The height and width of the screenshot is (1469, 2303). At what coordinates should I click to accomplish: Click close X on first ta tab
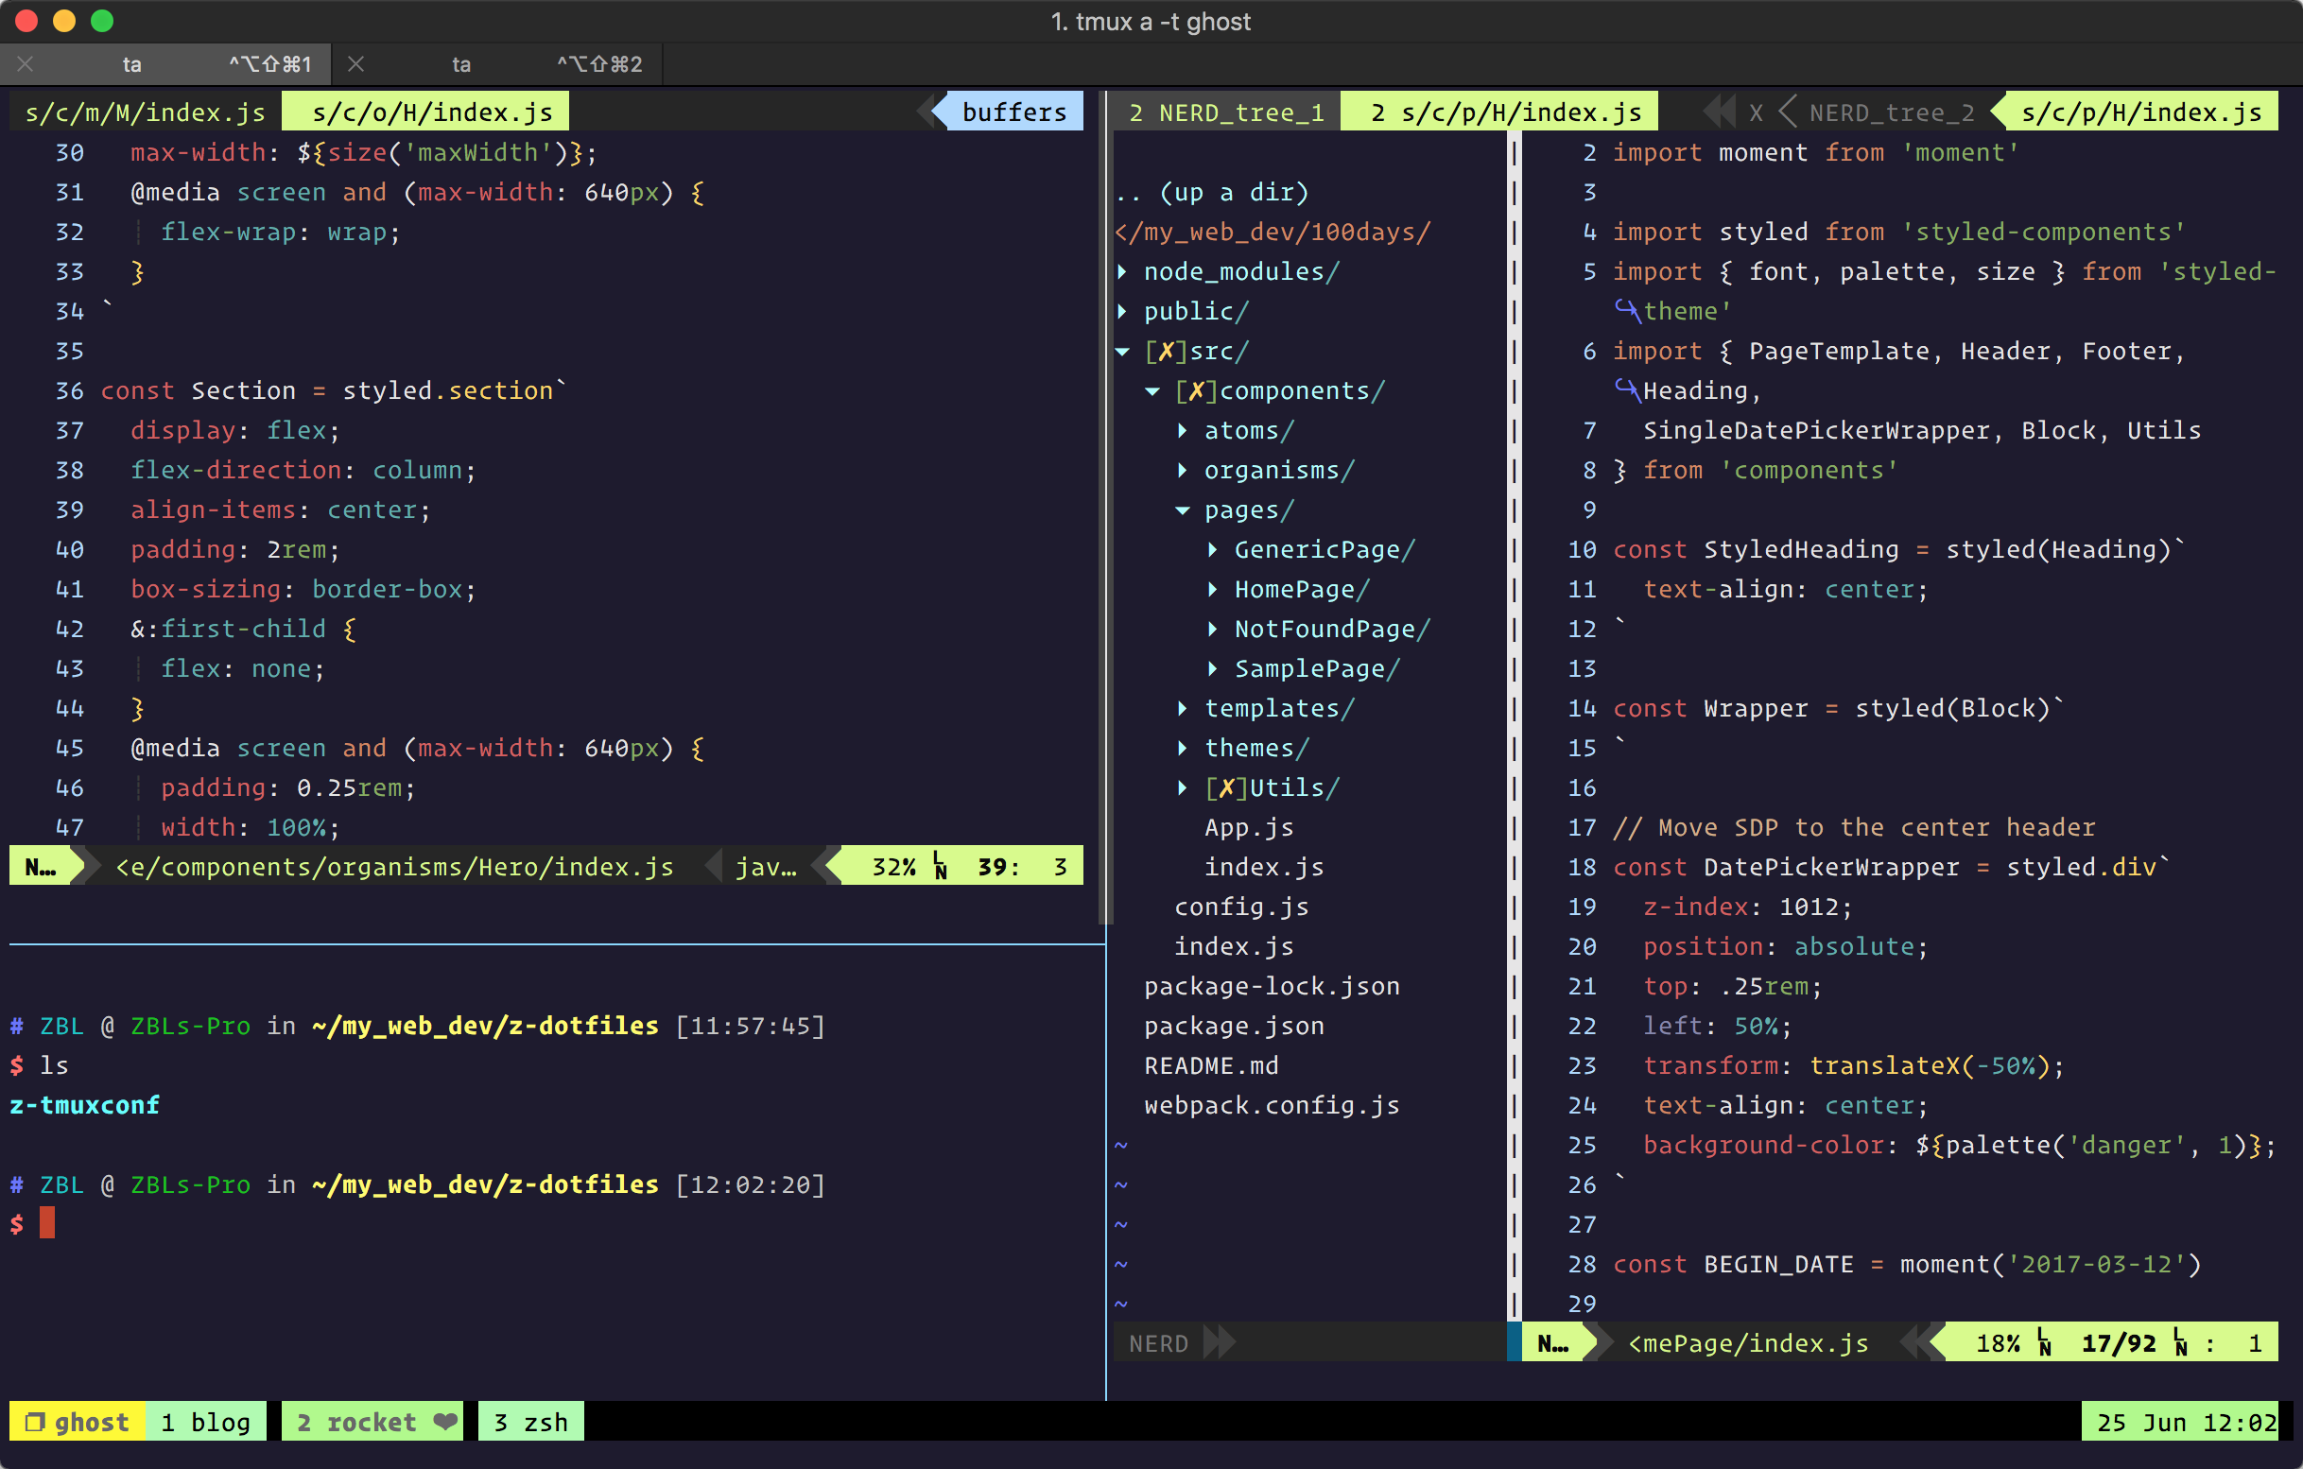(x=26, y=64)
